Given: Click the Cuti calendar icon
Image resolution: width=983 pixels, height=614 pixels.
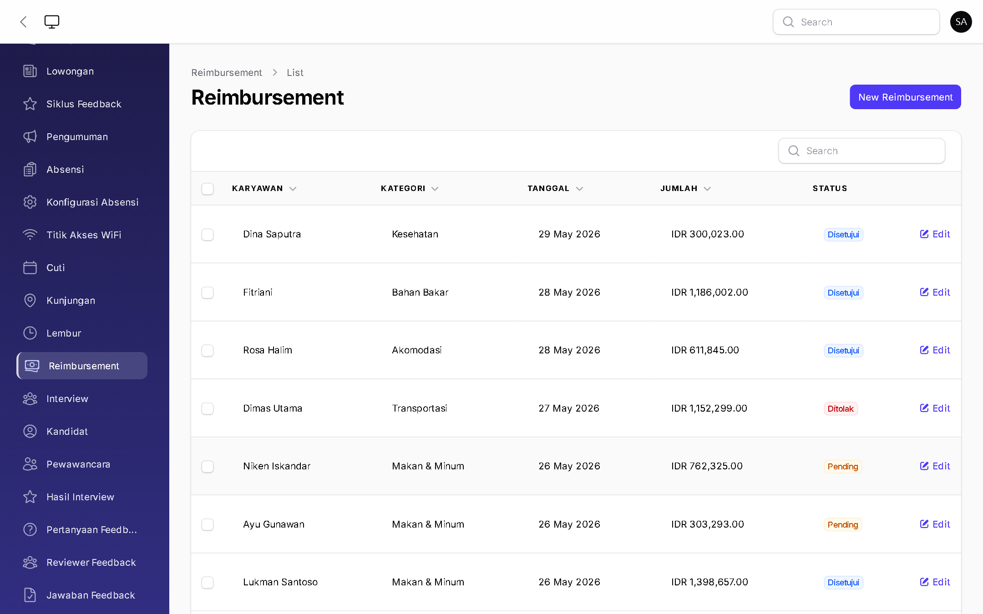Looking at the screenshot, I should pos(30,267).
